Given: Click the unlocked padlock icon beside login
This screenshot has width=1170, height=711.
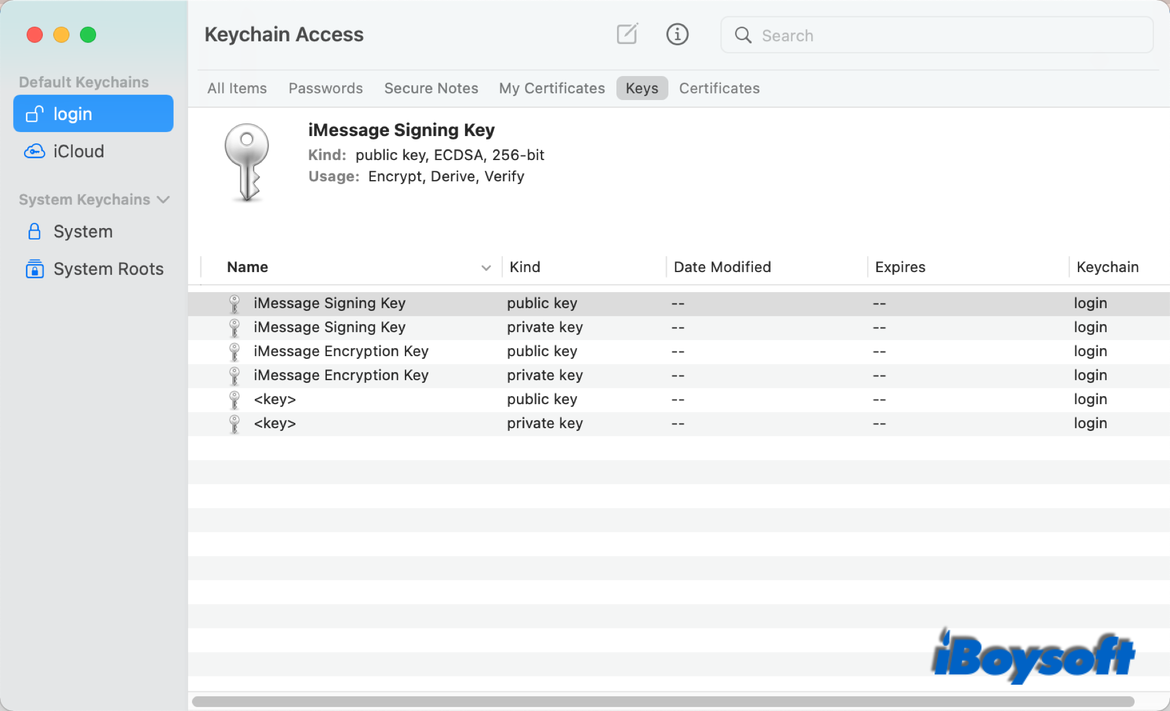Looking at the screenshot, I should click(x=35, y=113).
